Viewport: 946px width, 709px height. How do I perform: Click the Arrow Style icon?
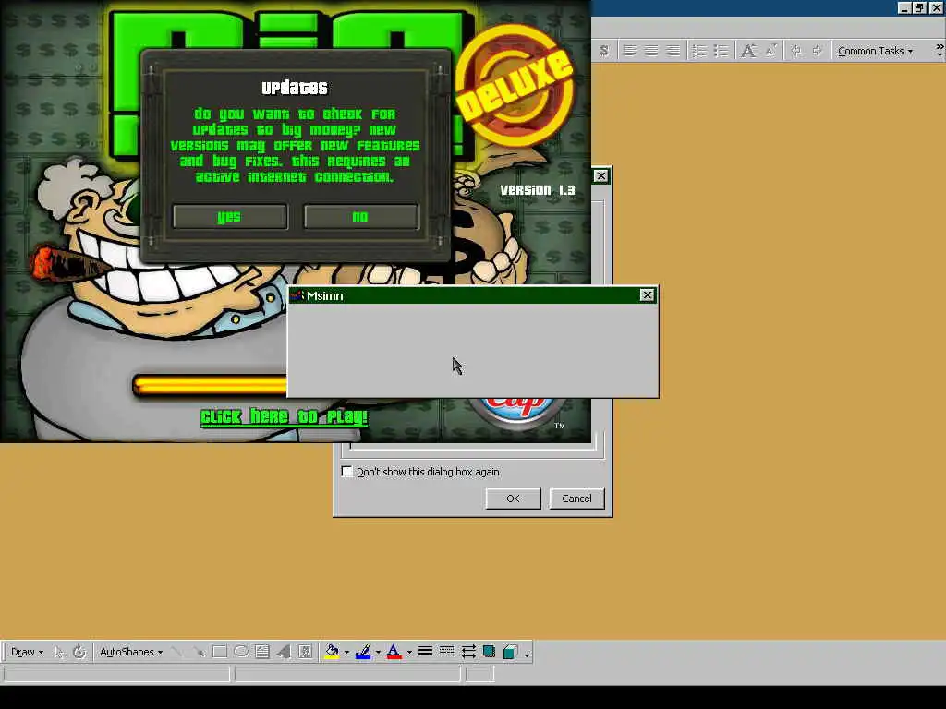468,652
